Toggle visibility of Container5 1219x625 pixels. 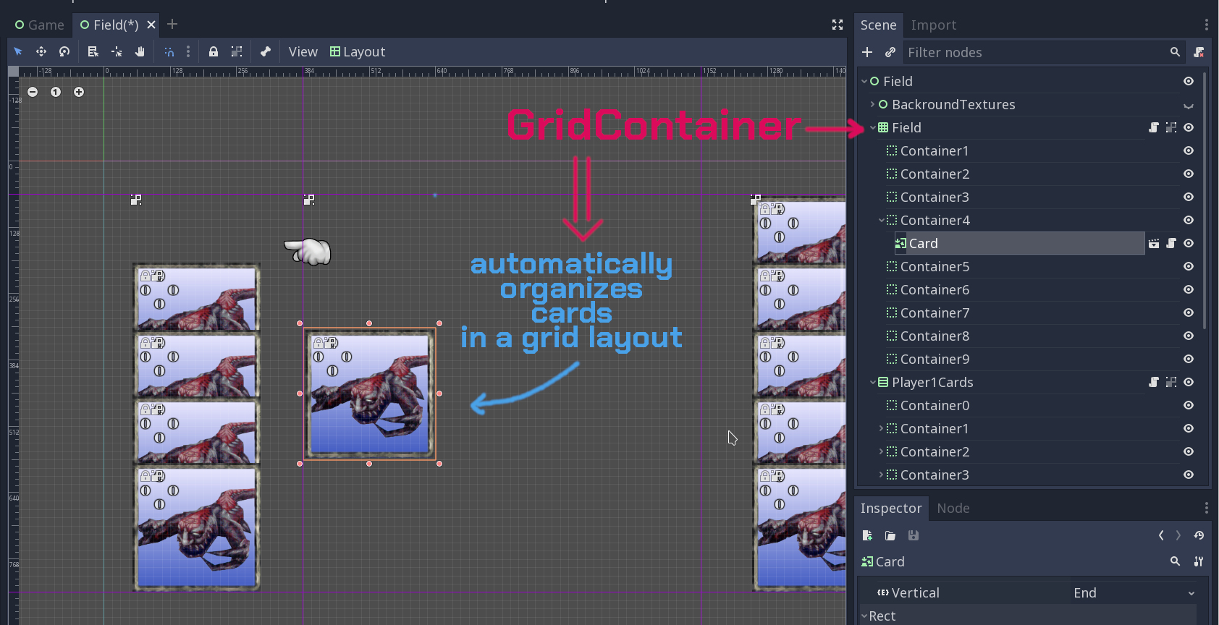[1189, 267]
